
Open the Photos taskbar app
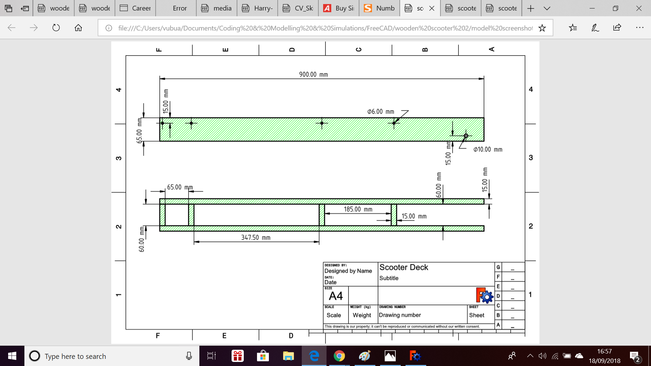pos(390,356)
